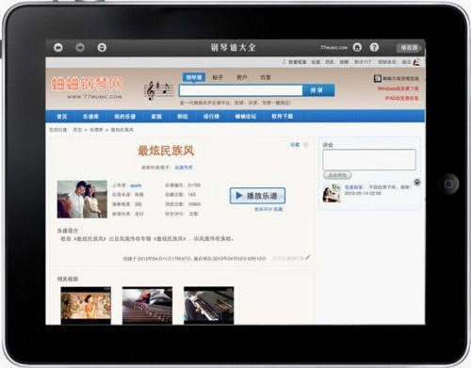The width and height of the screenshot is (471, 368).
Task: Tap the 播放器 button at top right
Action: [x=410, y=48]
